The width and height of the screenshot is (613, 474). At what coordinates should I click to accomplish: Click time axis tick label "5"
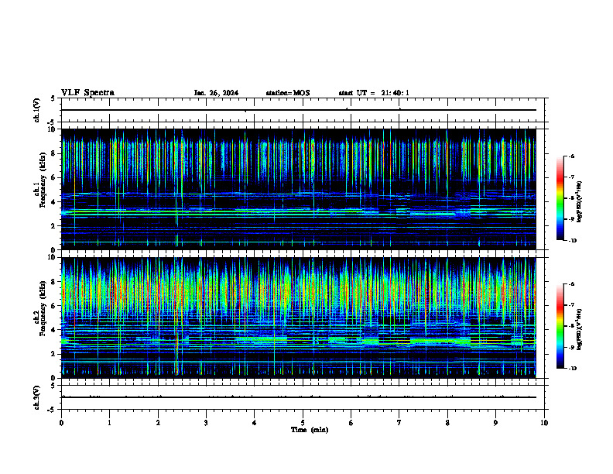click(303, 423)
